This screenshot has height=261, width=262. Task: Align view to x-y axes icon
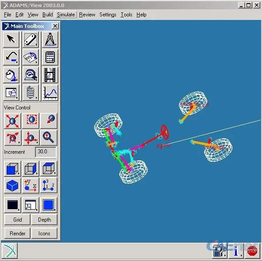click(31, 185)
